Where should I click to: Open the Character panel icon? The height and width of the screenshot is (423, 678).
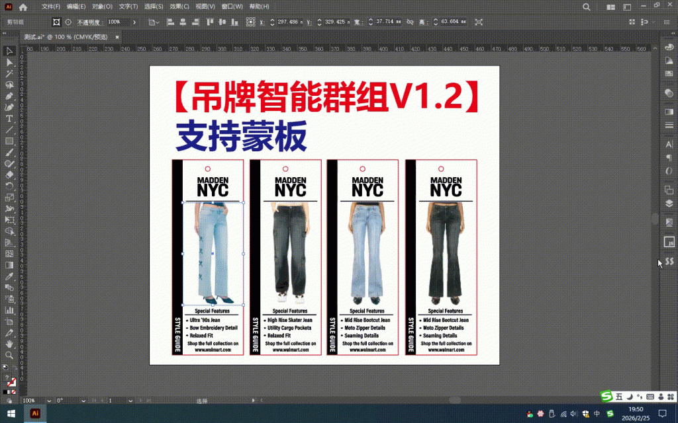pyautogui.click(x=669, y=144)
